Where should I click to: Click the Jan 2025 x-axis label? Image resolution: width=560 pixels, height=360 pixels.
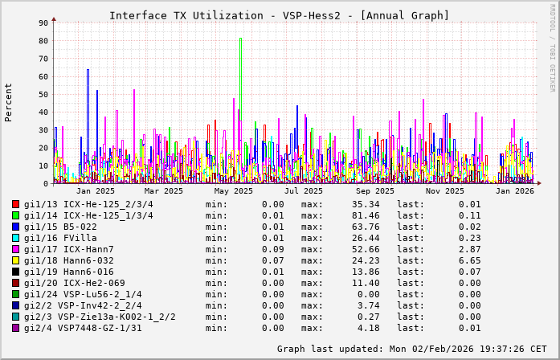click(96, 191)
